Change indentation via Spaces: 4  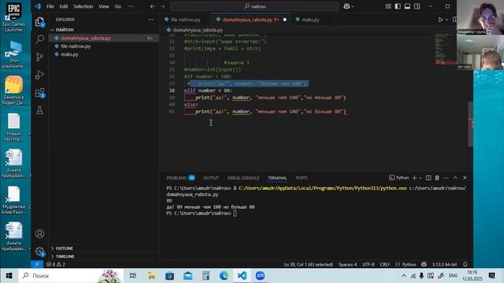point(347,264)
